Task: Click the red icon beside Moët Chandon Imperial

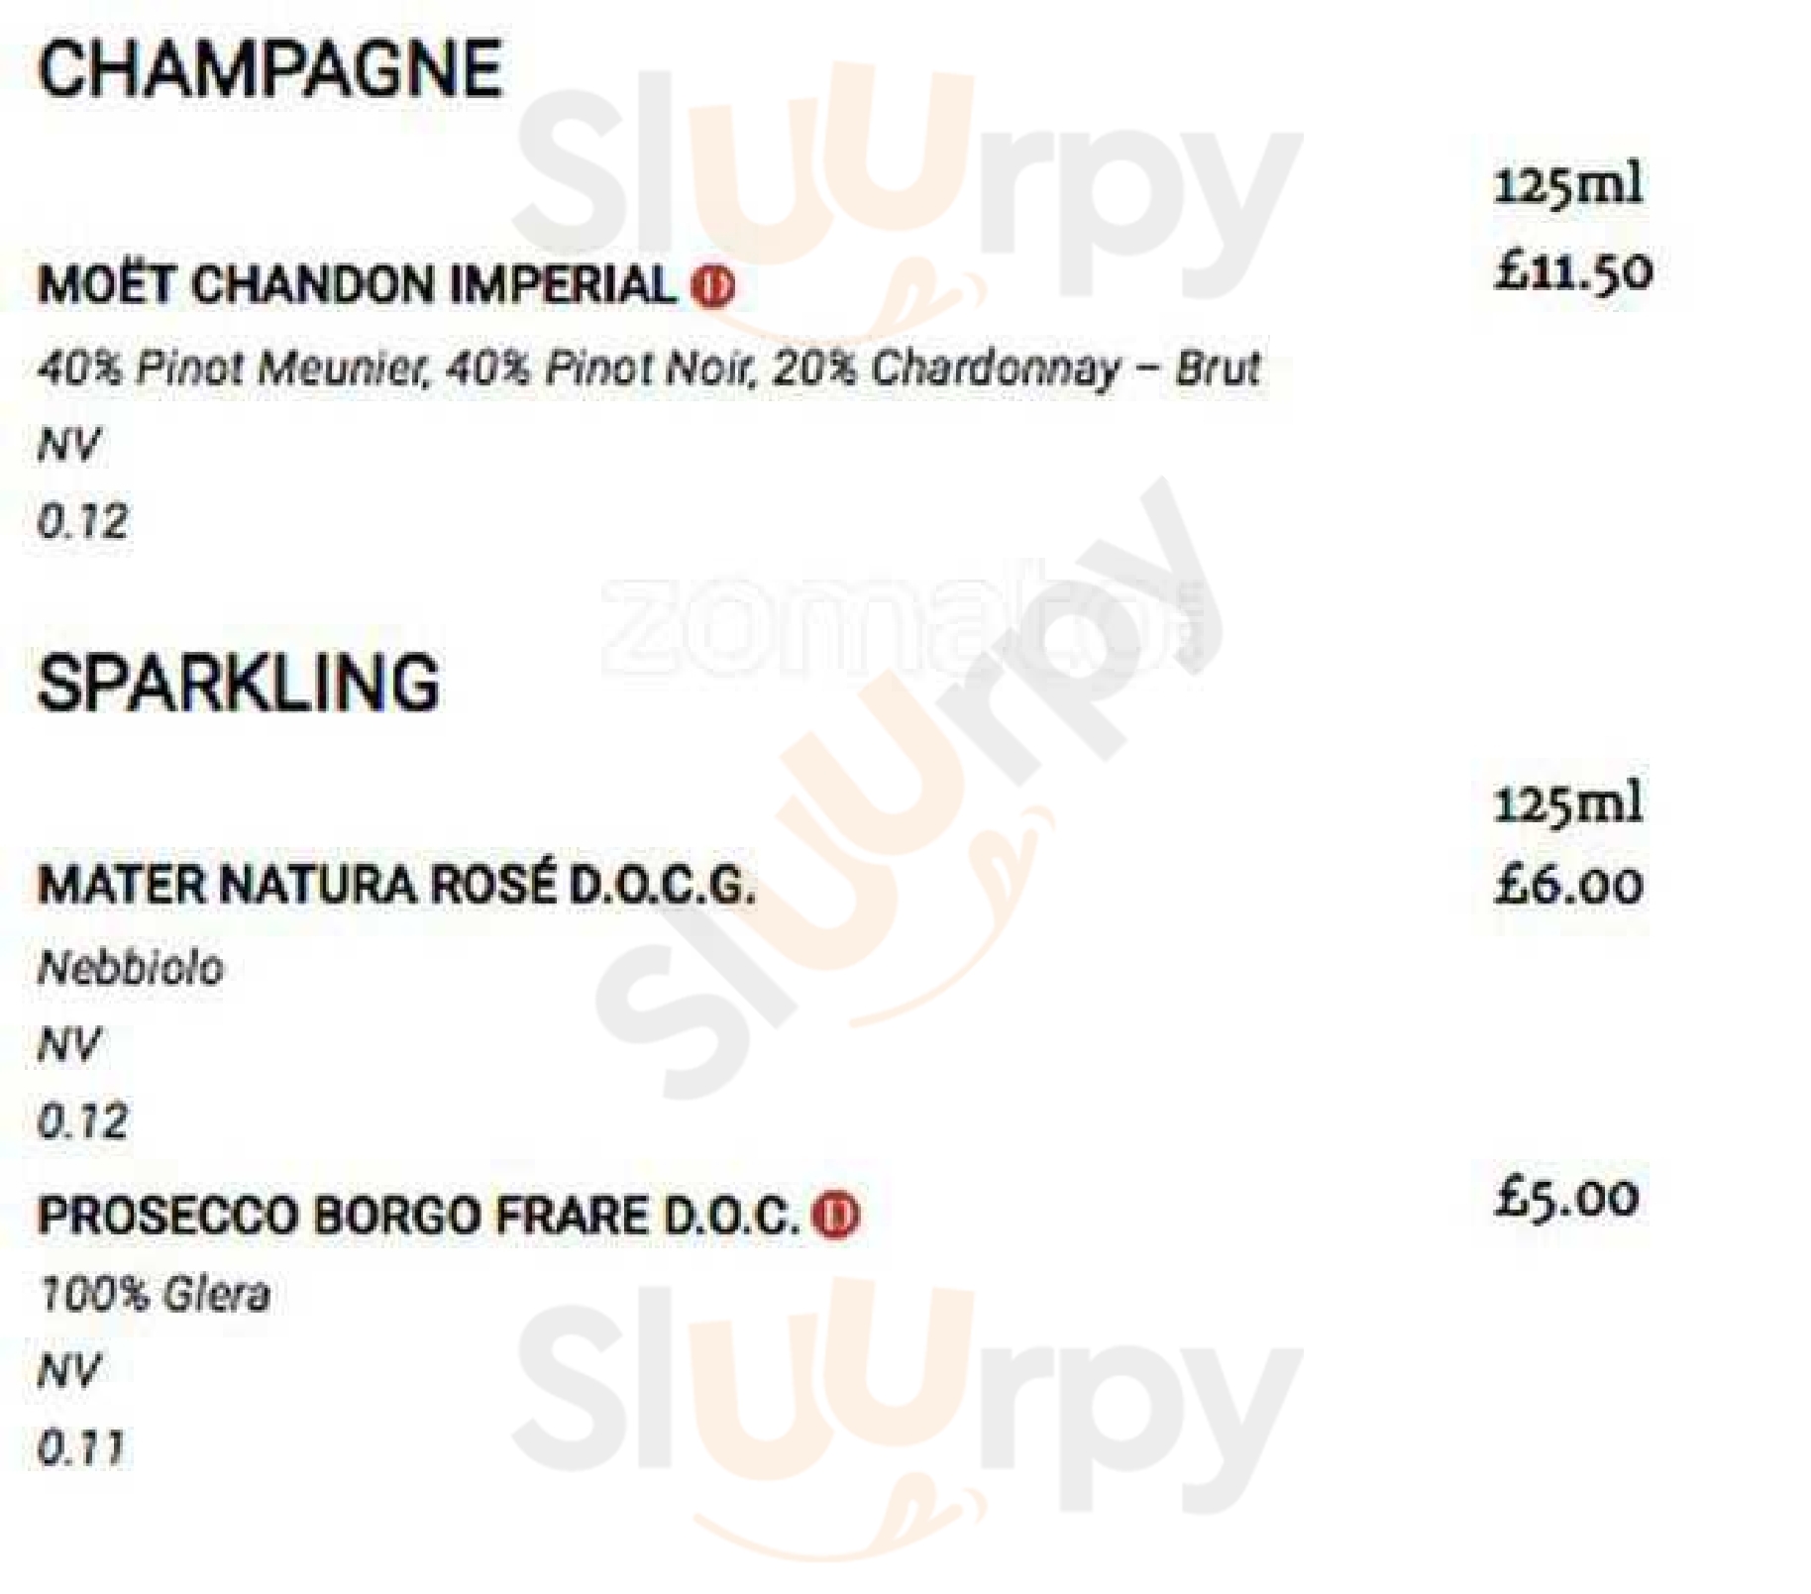Action: (713, 285)
